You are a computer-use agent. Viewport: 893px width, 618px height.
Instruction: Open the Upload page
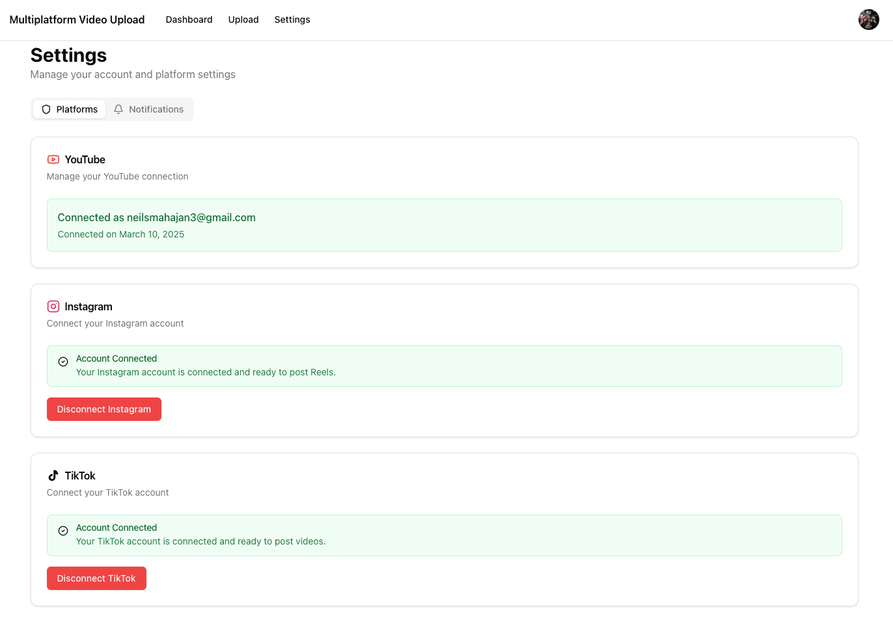tap(243, 20)
